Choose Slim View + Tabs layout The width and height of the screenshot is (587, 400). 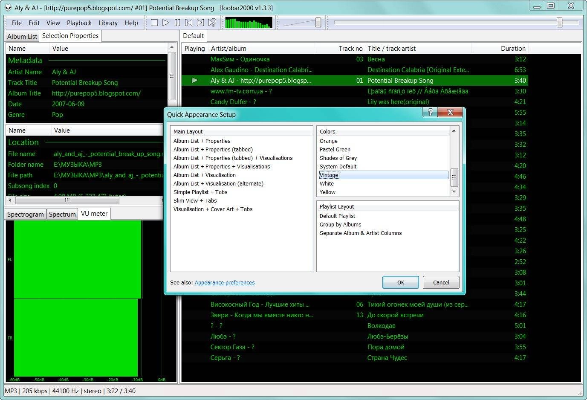(x=195, y=201)
